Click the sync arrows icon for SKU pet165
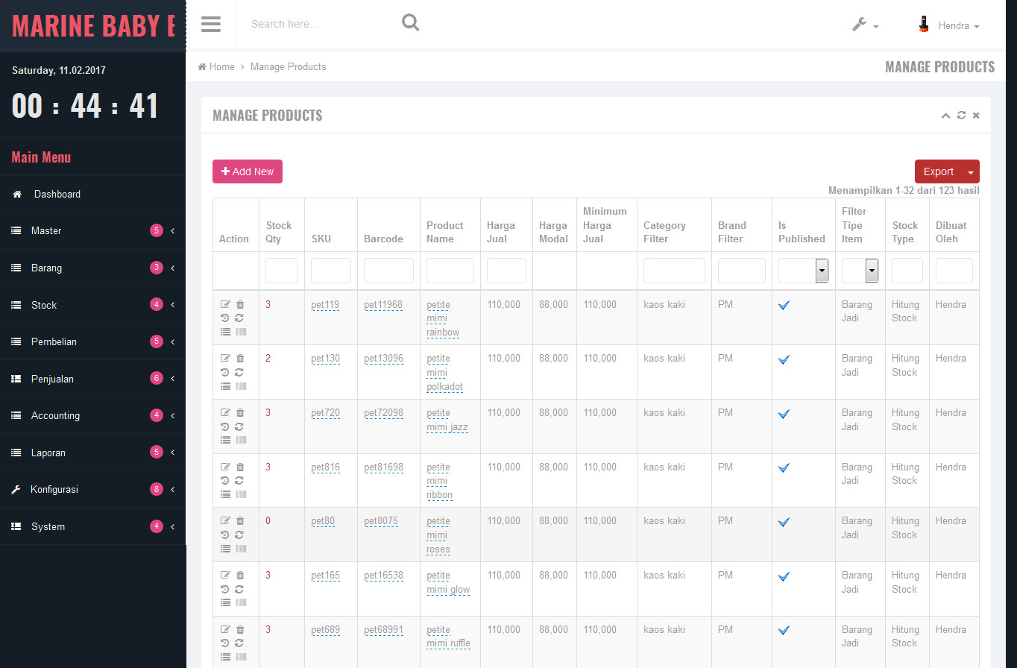Viewport: 1017px width, 668px height. click(239, 589)
